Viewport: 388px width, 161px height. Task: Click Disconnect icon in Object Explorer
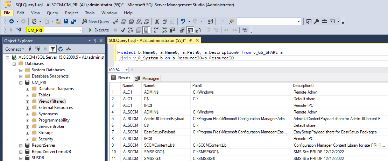point(37,49)
